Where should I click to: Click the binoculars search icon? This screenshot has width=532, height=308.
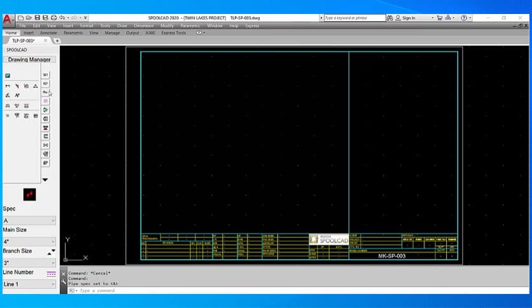[390, 18]
